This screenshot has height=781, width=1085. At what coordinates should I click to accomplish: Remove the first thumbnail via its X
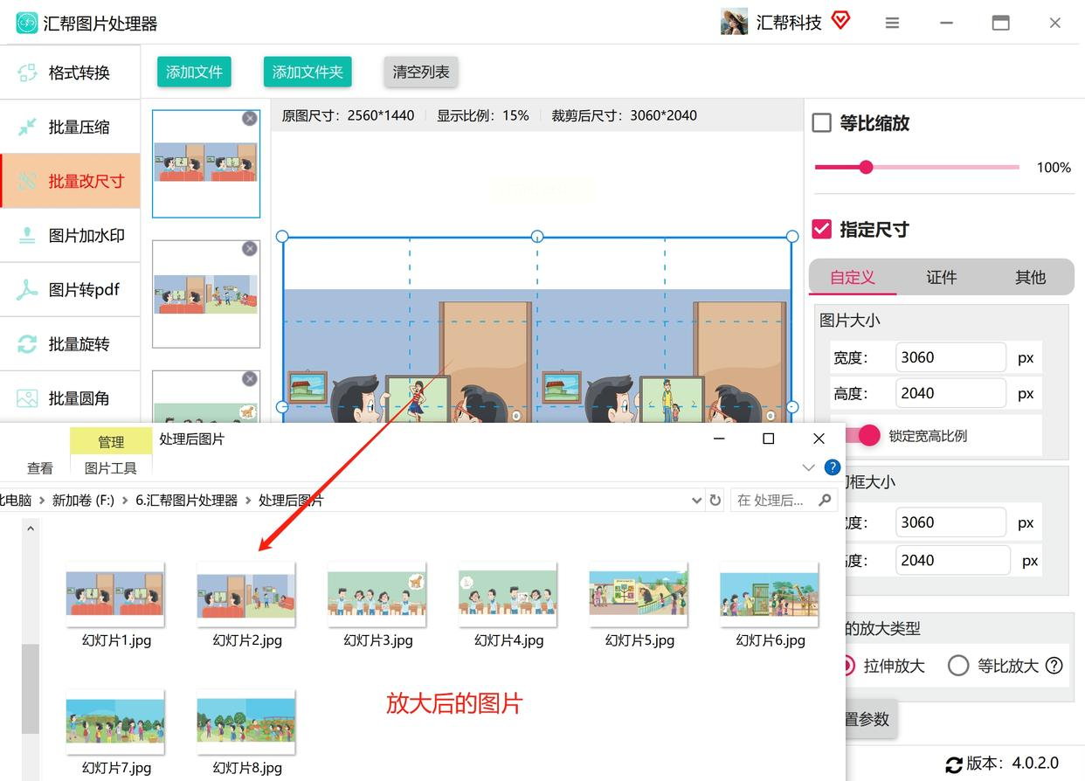[x=250, y=118]
